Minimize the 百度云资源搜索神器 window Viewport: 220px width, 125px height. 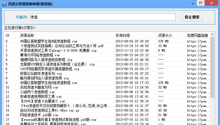193,3
